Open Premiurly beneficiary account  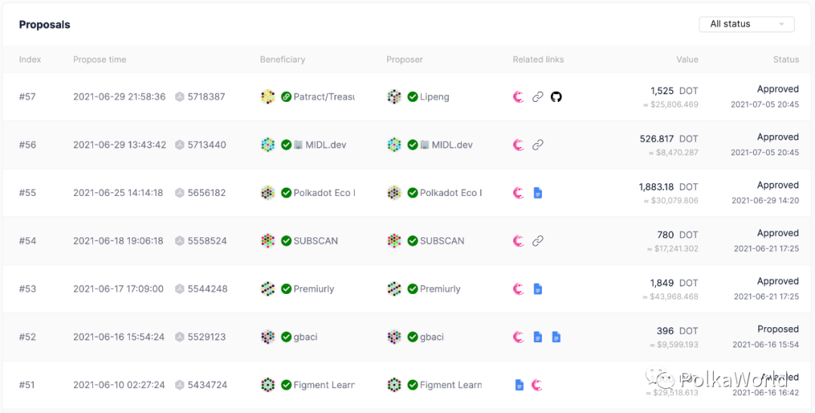point(314,289)
